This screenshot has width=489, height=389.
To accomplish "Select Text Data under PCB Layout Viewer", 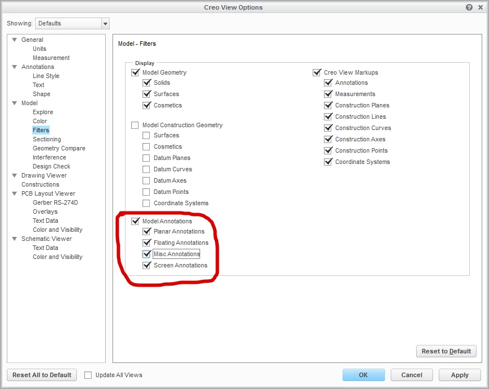I will [45, 221].
